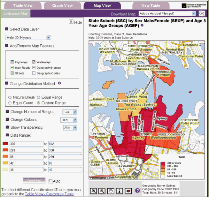This screenshot has height=197, width=209.
Task: Click the zoom in magnifier tool
Action: pos(94,191)
